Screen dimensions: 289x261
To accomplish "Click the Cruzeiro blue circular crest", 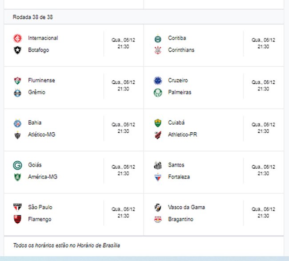I will 158,81.
